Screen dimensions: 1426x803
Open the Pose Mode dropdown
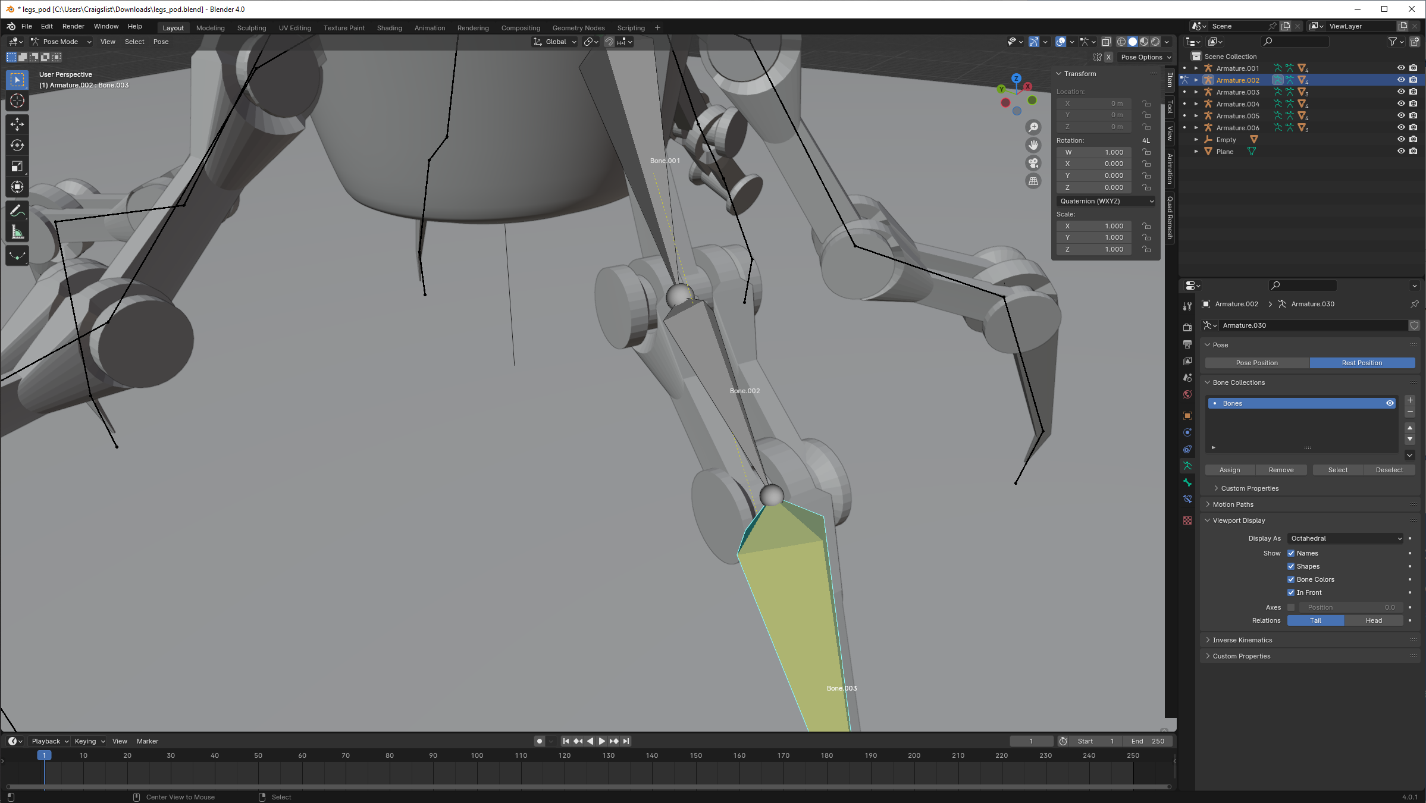61,42
